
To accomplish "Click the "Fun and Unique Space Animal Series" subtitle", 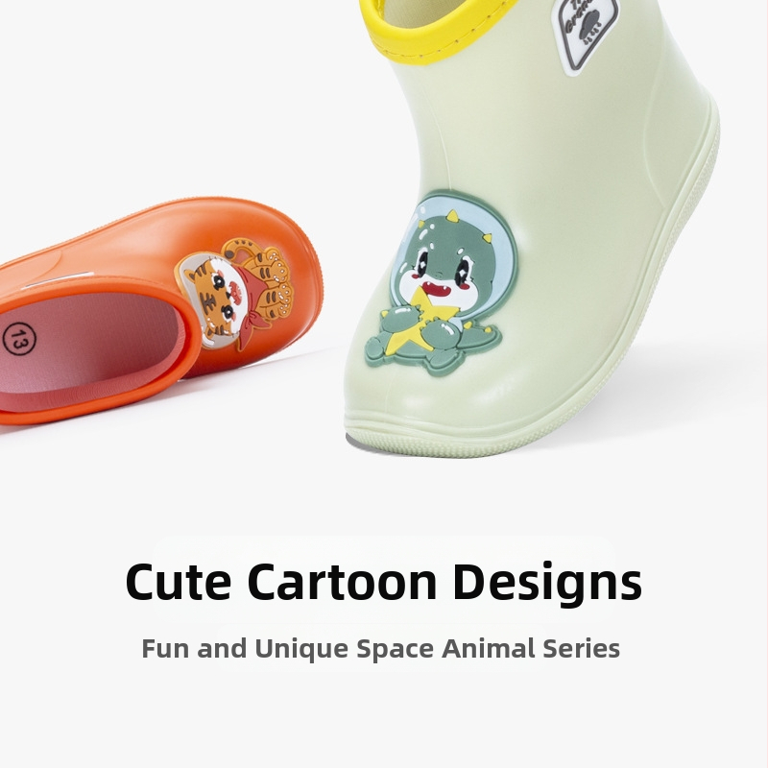I will 380,649.
